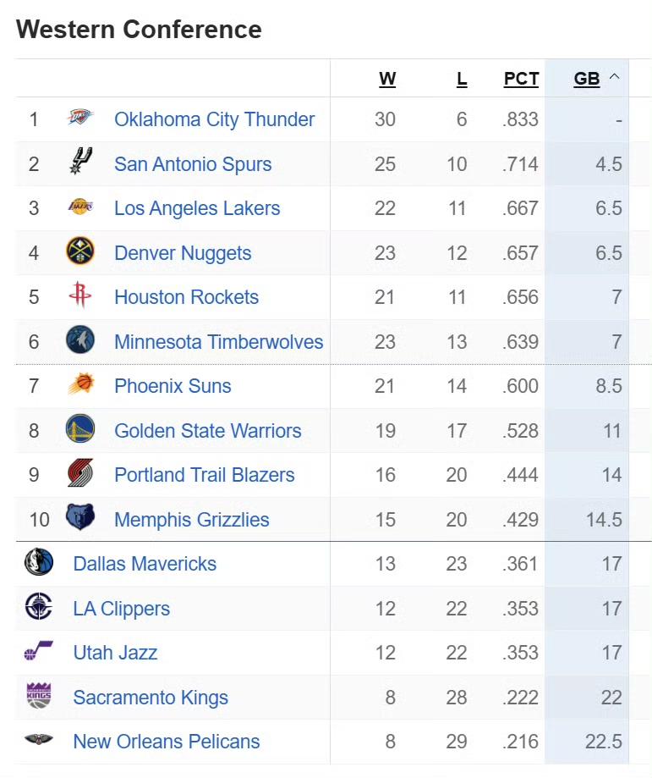Image resolution: width=652 pixels, height=778 pixels.
Task: Click the Utah Jazz logo
Action: [39, 652]
